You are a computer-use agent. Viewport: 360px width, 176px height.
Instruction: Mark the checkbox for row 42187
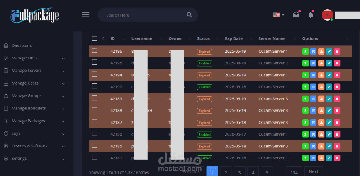(95, 122)
